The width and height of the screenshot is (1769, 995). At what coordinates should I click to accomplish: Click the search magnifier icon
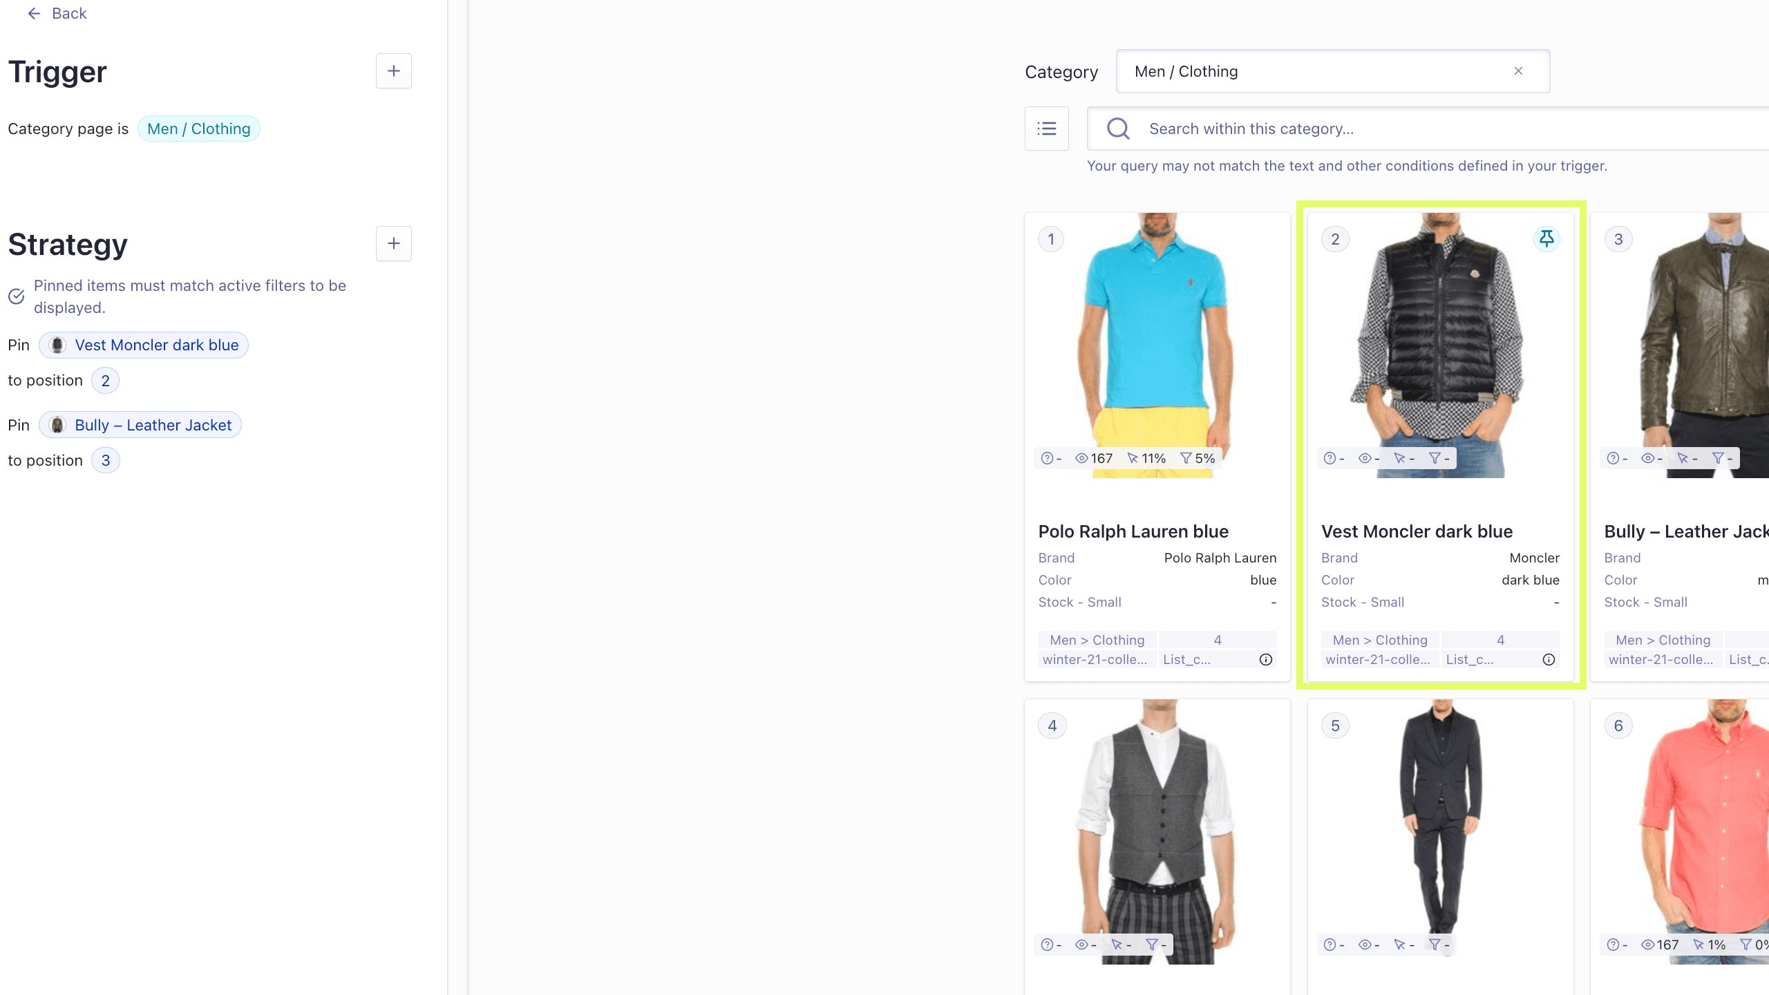[1117, 129]
